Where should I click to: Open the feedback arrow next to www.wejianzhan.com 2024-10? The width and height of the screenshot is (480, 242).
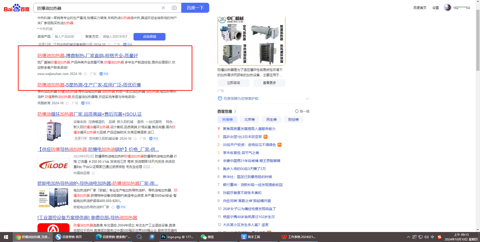[x=85, y=74]
